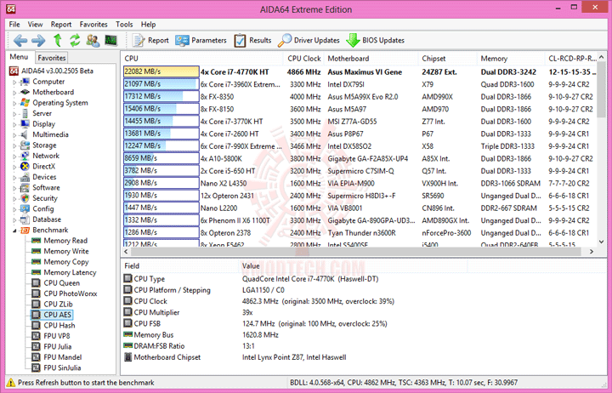Image resolution: width=612 pixels, height=393 pixels.
Task: Sort results by CPU column header
Action: pos(202,58)
